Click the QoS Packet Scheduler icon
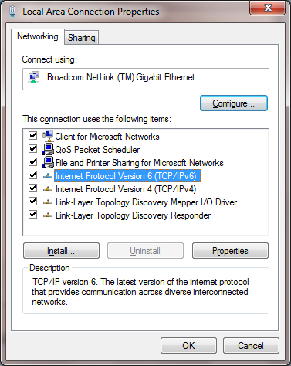This screenshot has height=366, width=291. 48,149
